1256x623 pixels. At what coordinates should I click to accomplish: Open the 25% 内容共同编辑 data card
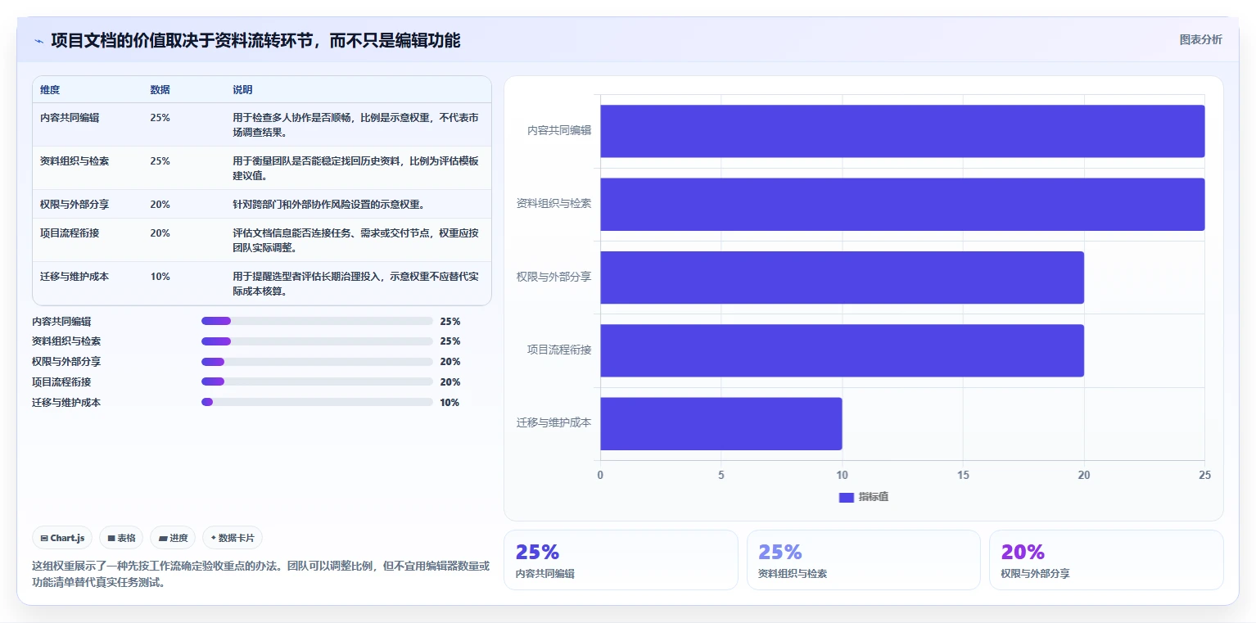pyautogui.click(x=621, y=560)
